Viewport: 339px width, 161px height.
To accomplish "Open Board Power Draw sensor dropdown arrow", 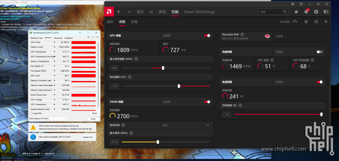I will 55,95.
